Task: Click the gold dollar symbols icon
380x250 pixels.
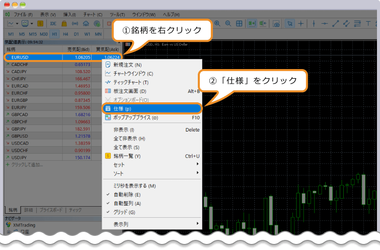Action: [40, 24]
